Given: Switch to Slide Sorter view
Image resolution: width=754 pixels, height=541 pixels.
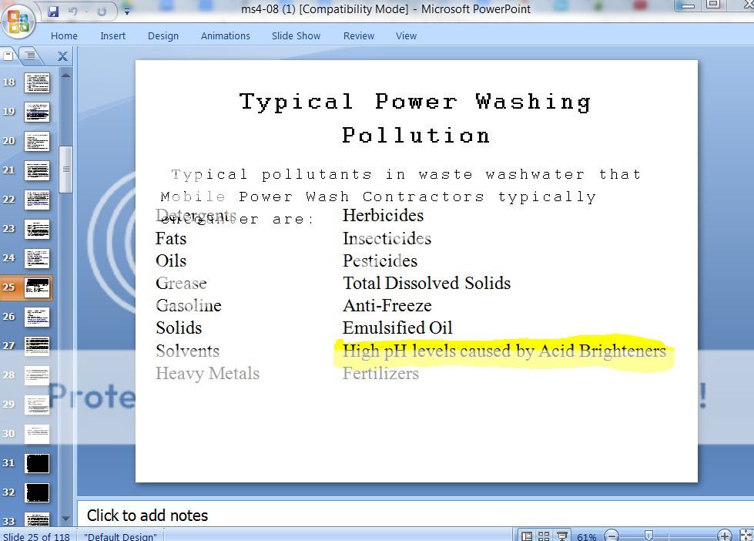Looking at the screenshot, I should click(x=544, y=536).
